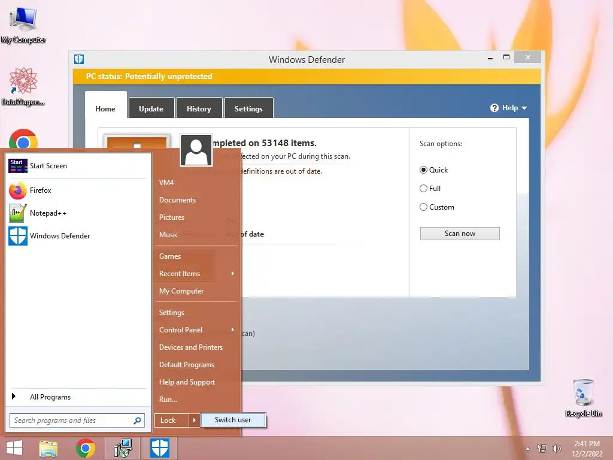Maximize the Windows Defender window
613x460 pixels.
pos(506,57)
